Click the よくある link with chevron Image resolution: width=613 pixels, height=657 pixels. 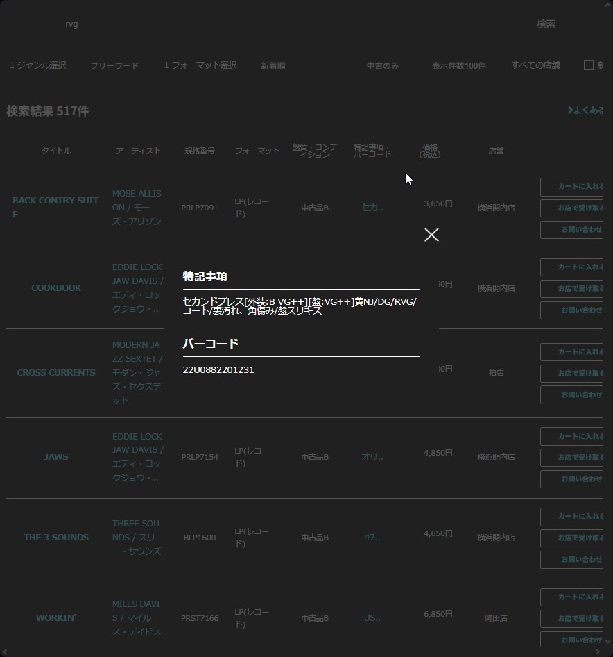(x=585, y=110)
